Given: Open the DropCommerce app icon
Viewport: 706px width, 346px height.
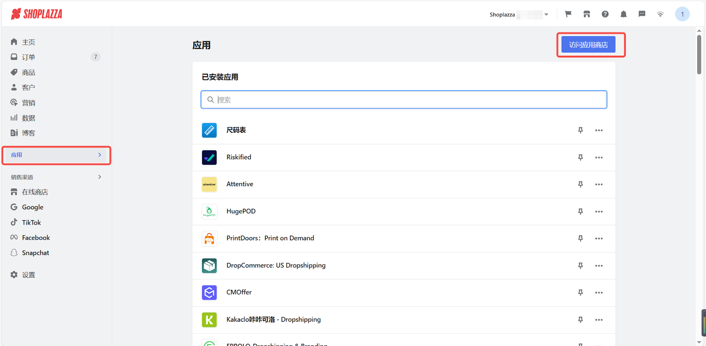Looking at the screenshot, I should click(209, 266).
